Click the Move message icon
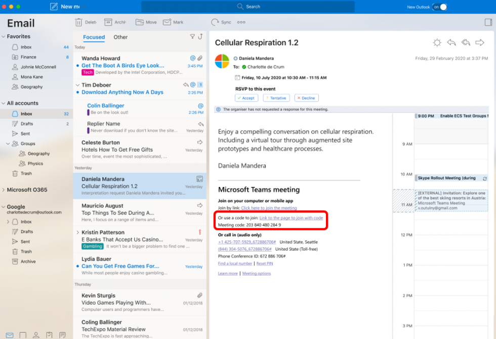 [140, 22]
